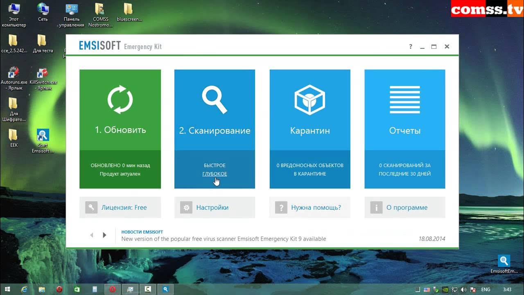Viewport: 524px width, 295px height.
Task: Select the Для Шифрато folder
Action: pos(14,110)
